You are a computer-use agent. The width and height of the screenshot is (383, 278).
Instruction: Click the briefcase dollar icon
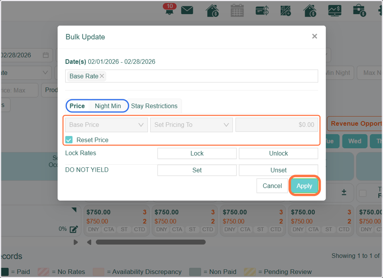click(359, 10)
